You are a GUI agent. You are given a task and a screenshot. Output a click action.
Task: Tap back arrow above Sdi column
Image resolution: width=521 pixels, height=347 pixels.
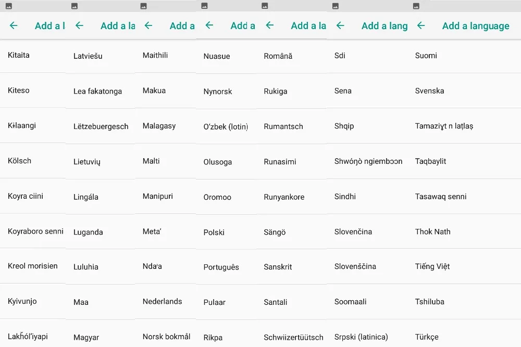[340, 25]
